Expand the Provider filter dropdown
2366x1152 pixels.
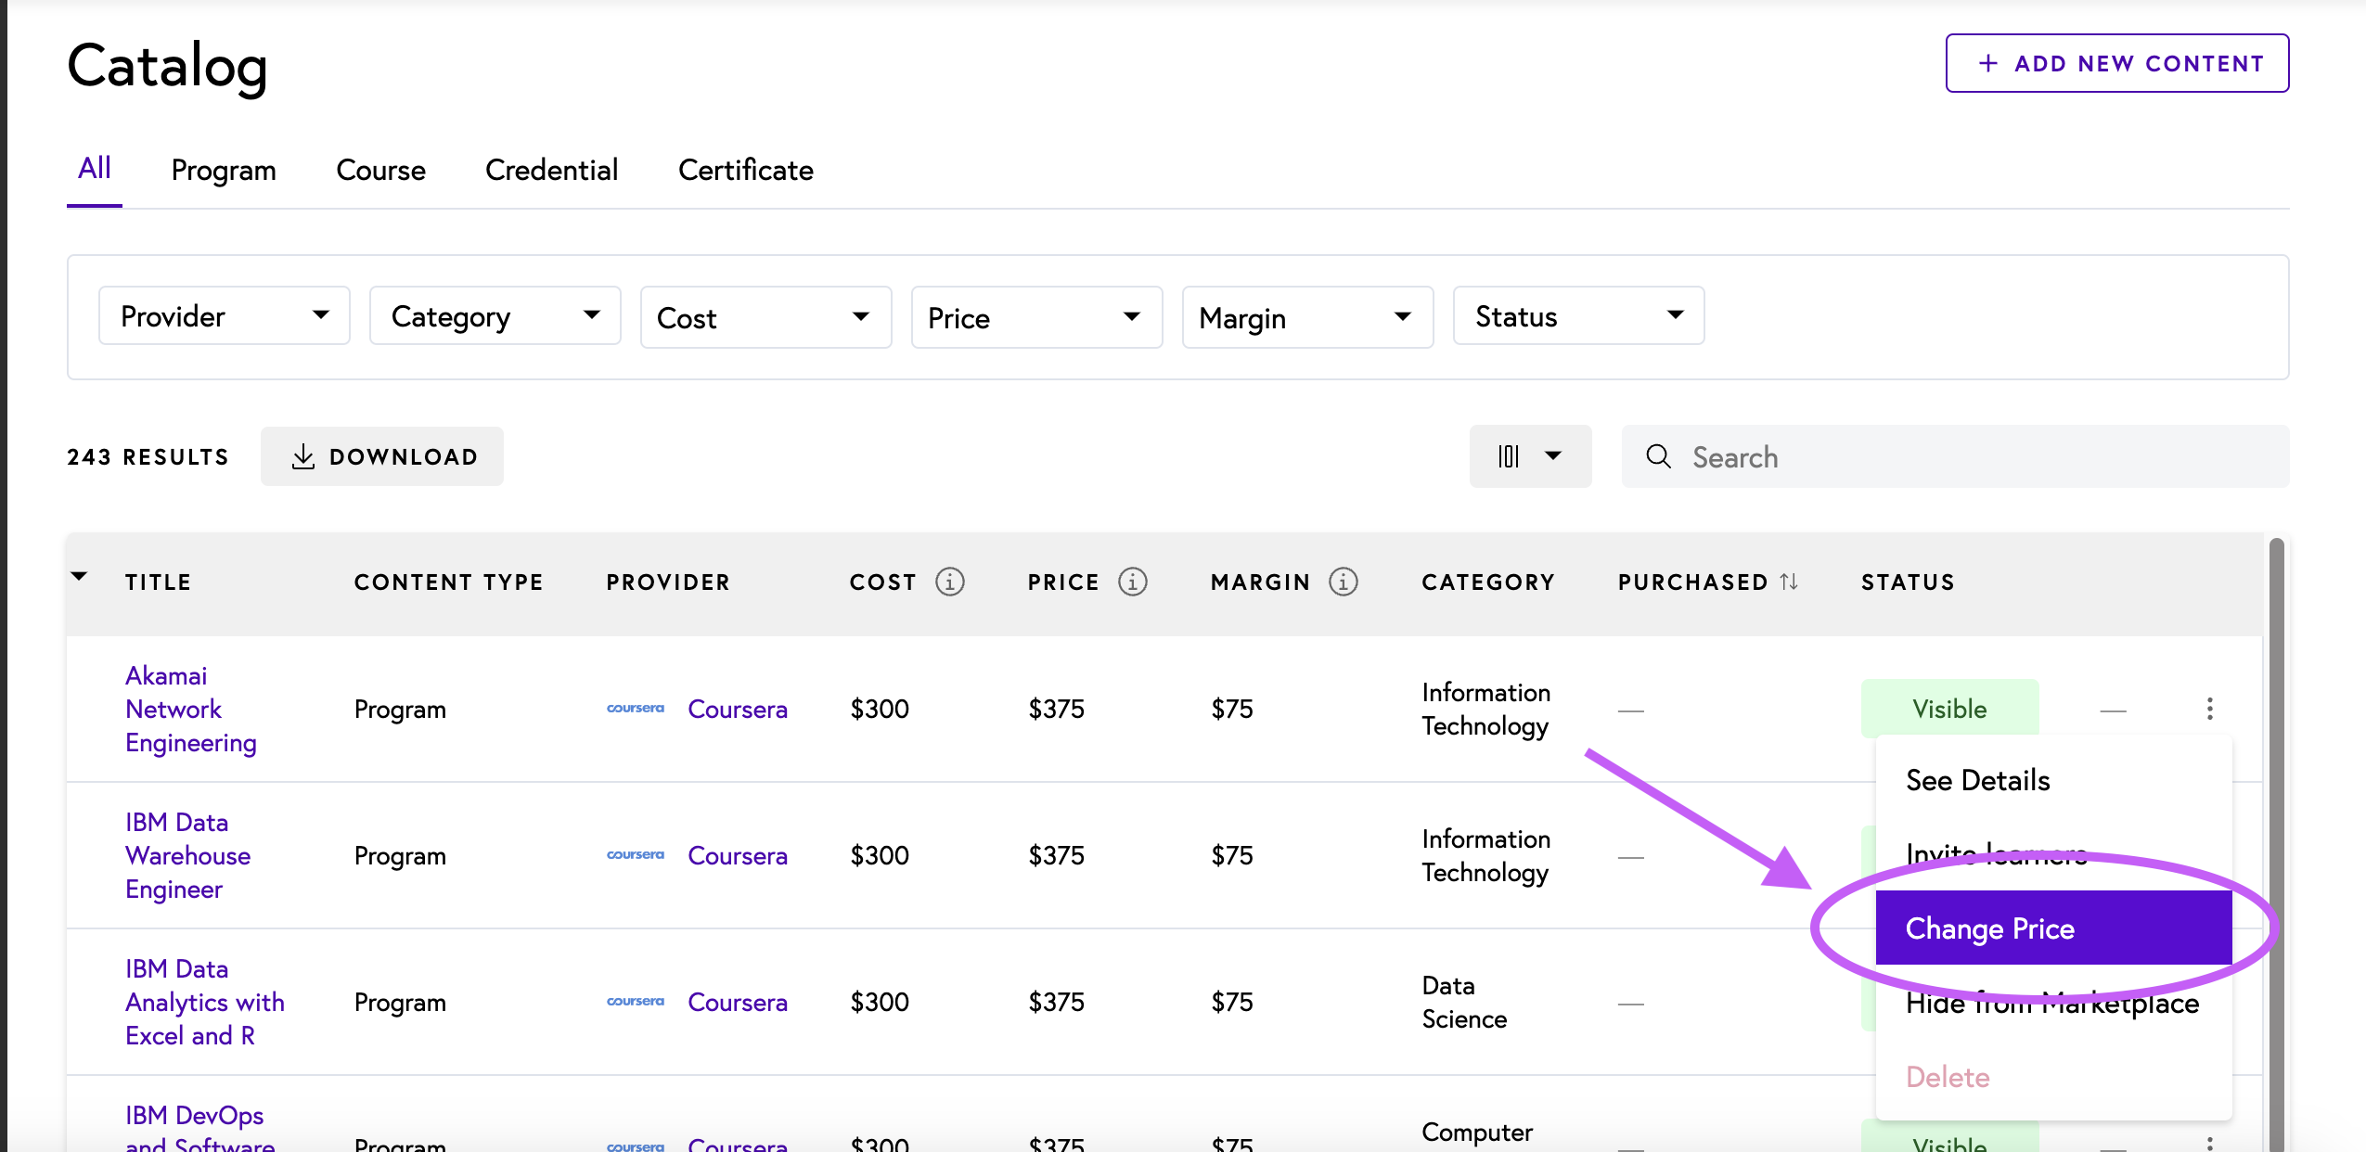224,316
